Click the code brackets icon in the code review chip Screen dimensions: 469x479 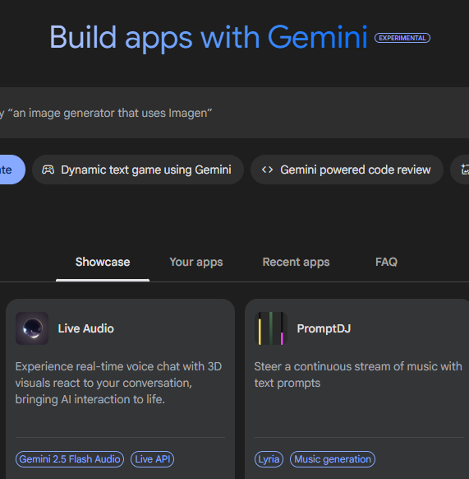pos(268,170)
